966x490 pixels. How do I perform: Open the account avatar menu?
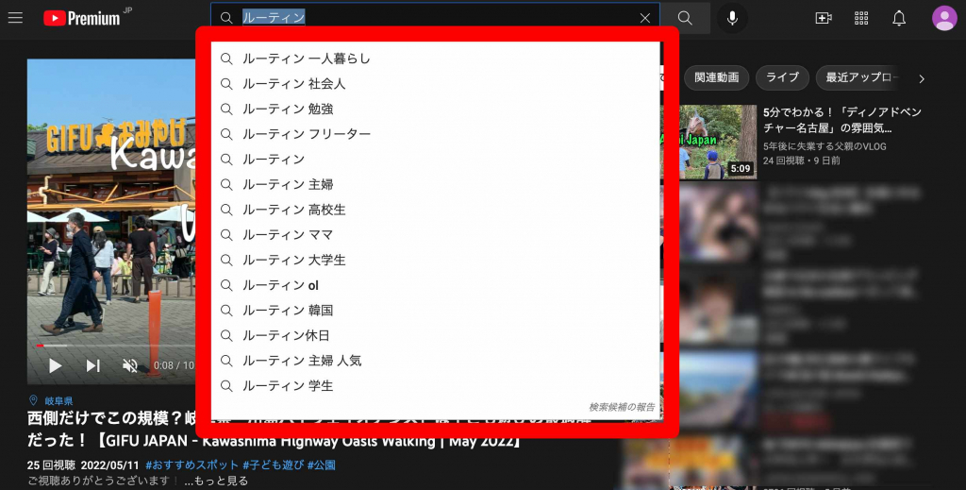coord(943,18)
